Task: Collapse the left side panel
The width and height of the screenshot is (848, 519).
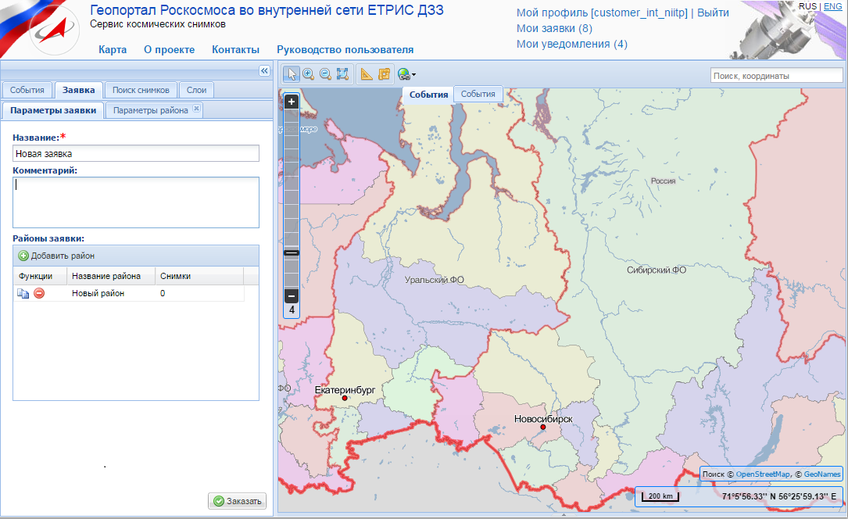Action: point(264,70)
